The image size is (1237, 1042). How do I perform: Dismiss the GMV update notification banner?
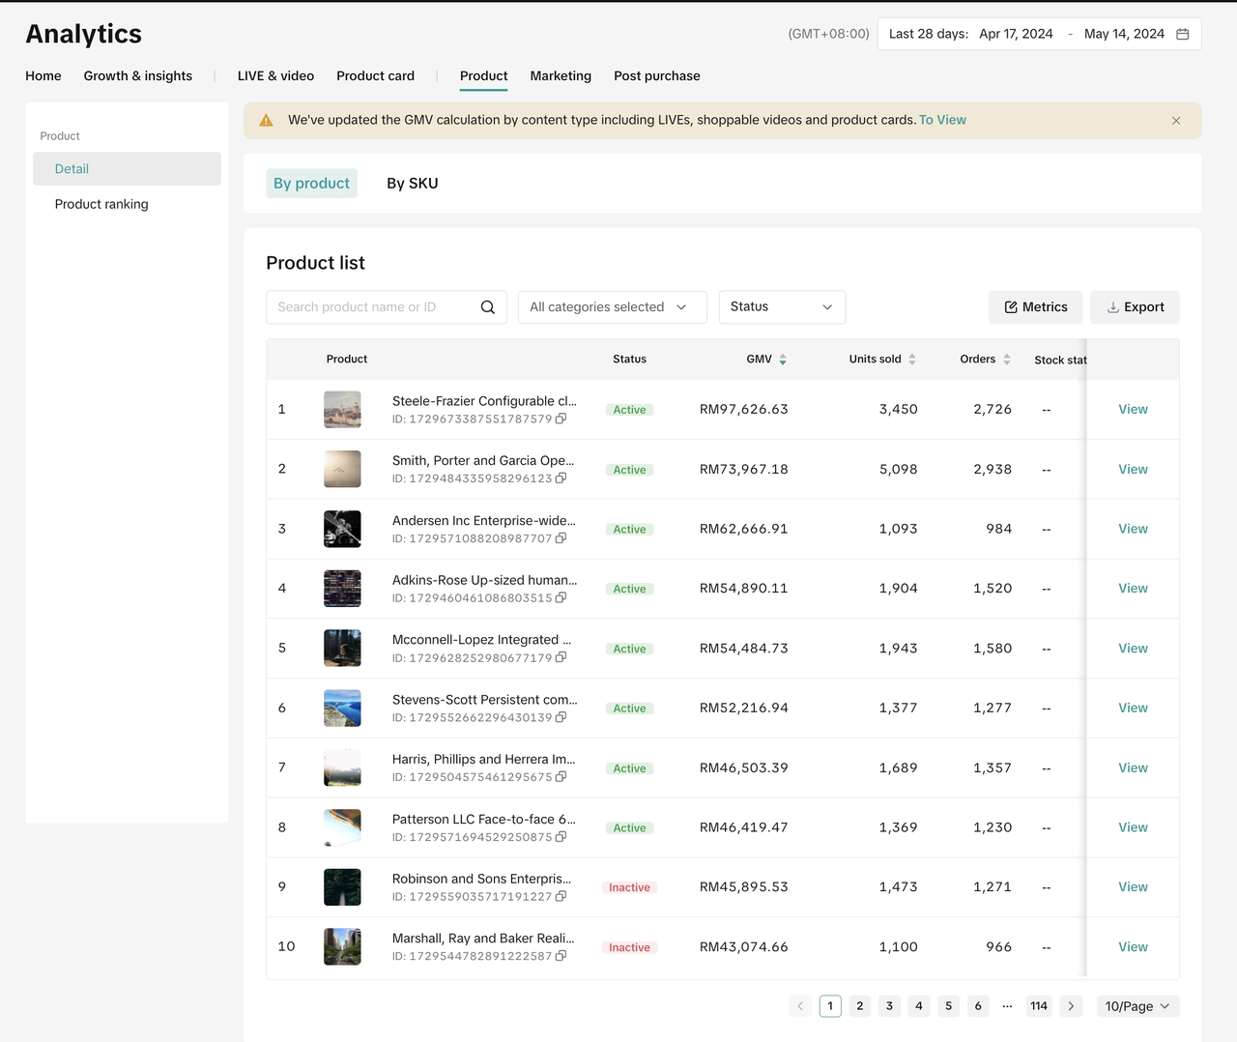coord(1176,121)
